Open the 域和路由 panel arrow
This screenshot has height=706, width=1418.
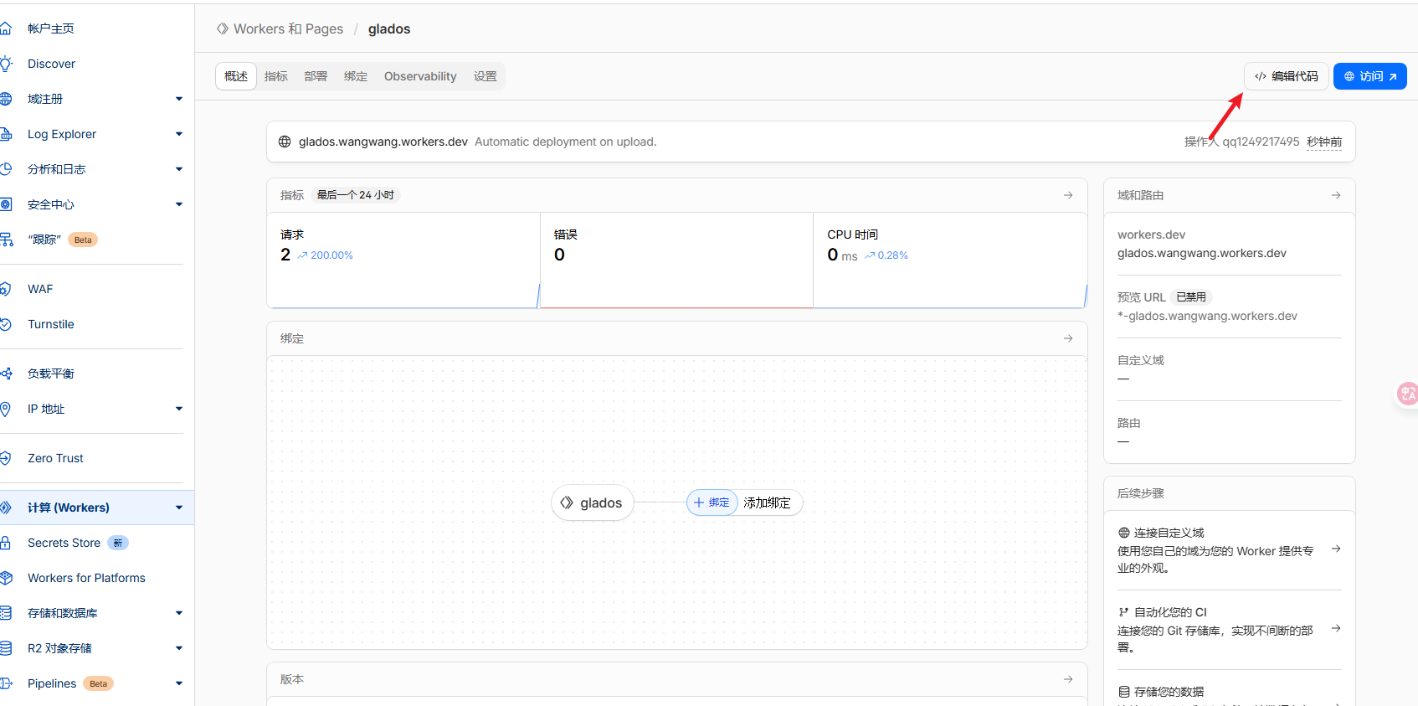(1336, 195)
